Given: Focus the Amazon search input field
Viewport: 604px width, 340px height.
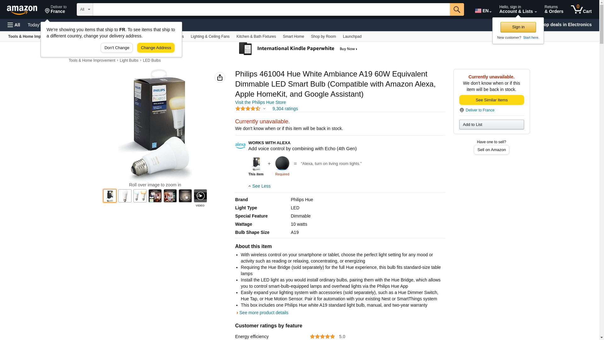Looking at the screenshot, I should tap(271, 9).
